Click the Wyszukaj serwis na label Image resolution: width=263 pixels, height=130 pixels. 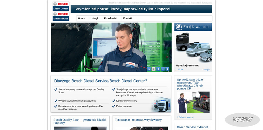(187, 66)
